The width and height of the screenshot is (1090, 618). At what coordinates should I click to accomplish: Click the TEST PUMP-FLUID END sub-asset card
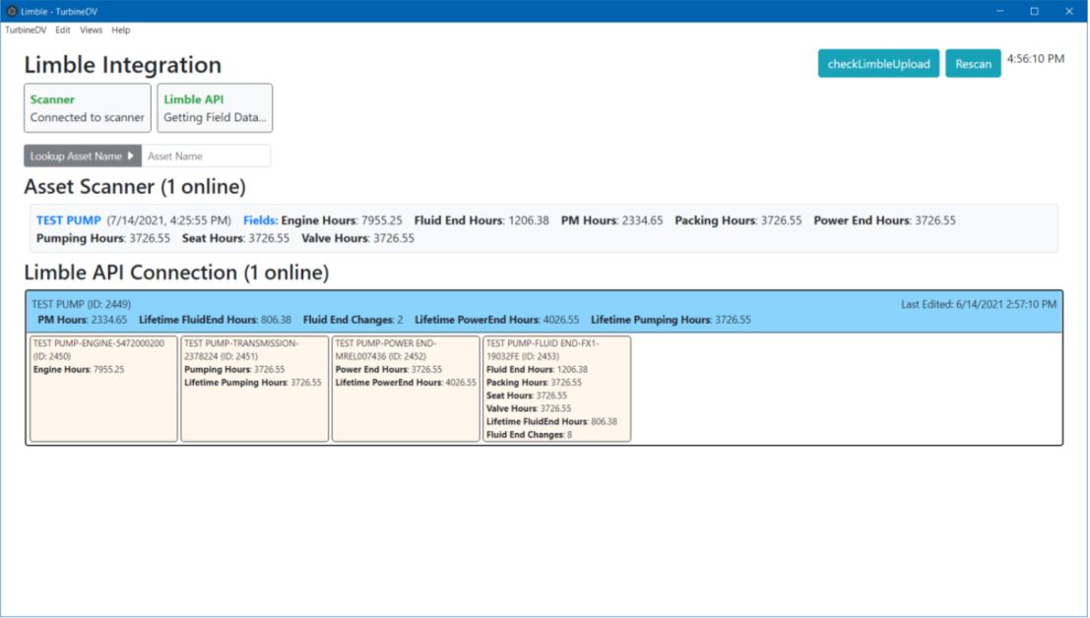pyautogui.click(x=556, y=389)
